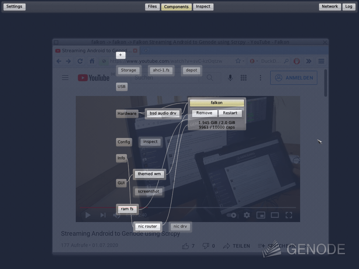Open Falkon hamburger main menu
The height and width of the screenshot is (269, 359).
[x=321, y=61]
